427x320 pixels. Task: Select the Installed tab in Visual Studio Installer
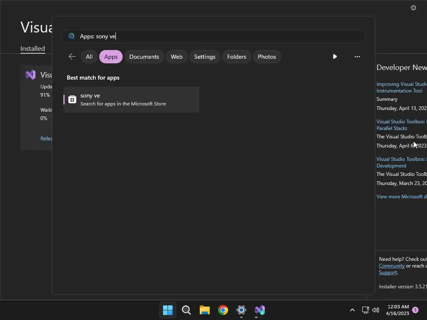click(x=33, y=49)
